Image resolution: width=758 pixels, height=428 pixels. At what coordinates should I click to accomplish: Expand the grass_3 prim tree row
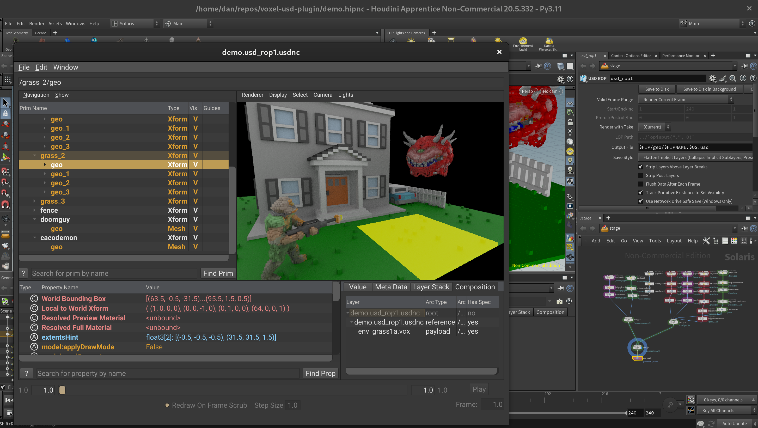tap(34, 201)
